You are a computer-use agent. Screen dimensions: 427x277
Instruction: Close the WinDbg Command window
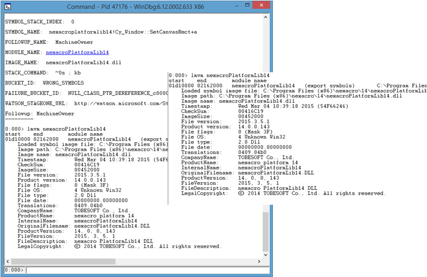(x=261, y=5)
